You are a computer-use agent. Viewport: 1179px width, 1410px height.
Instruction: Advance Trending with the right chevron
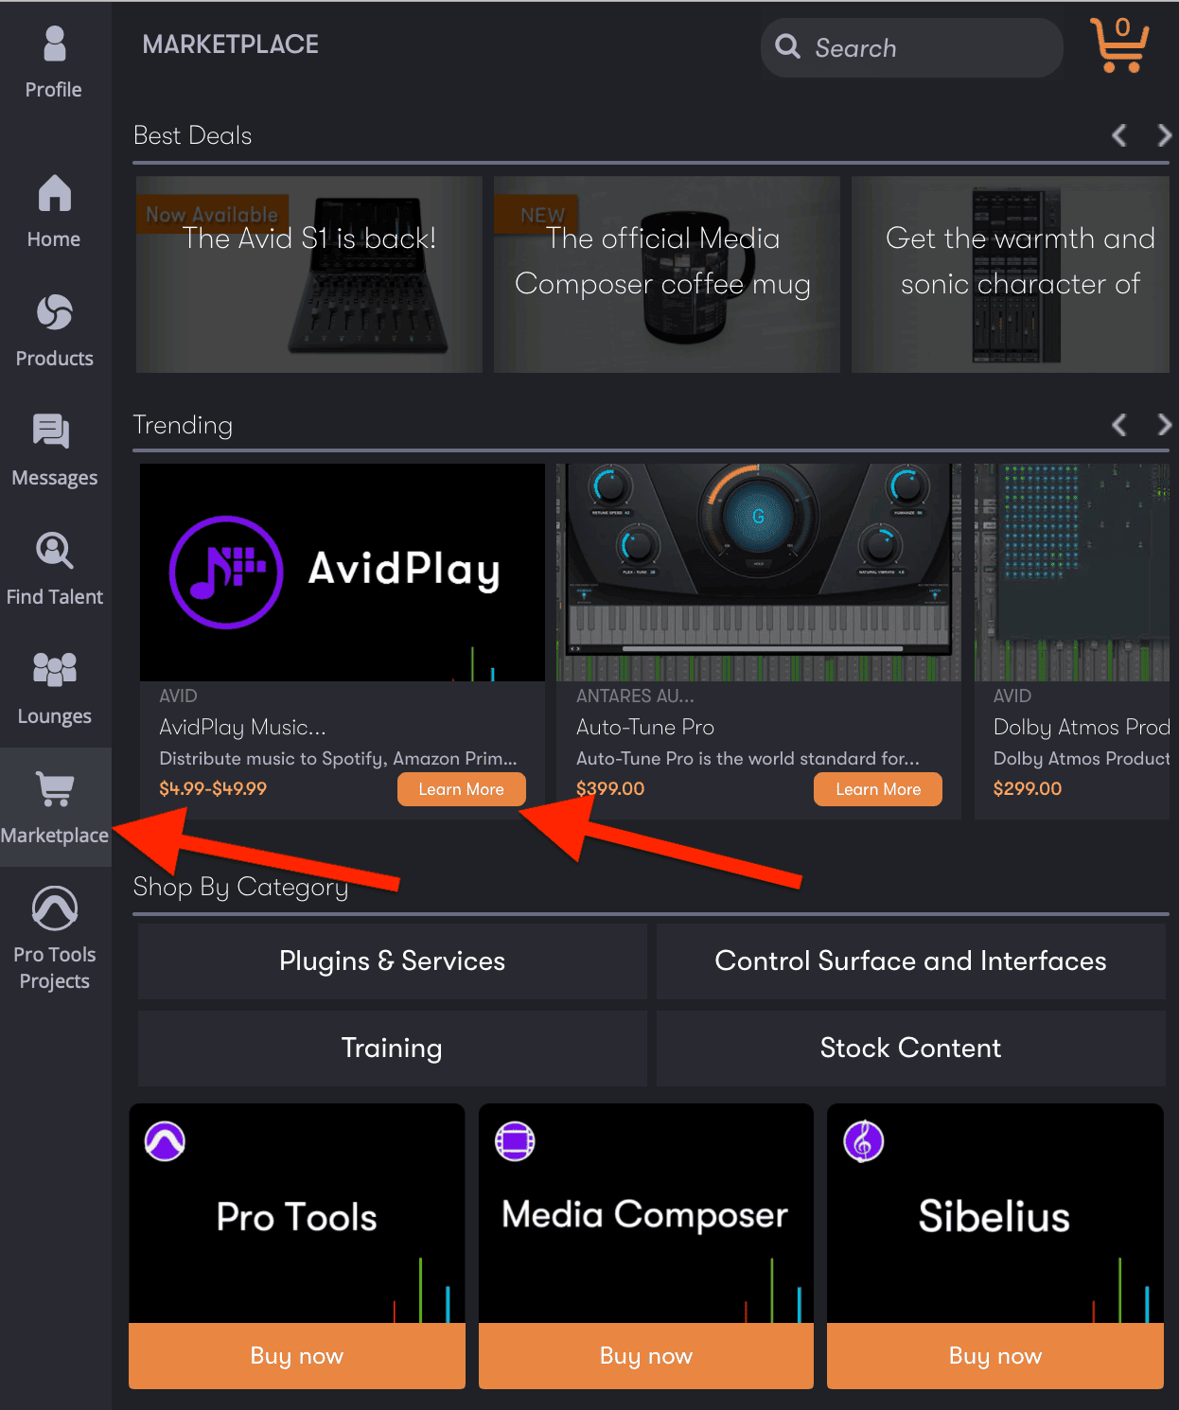click(x=1164, y=425)
